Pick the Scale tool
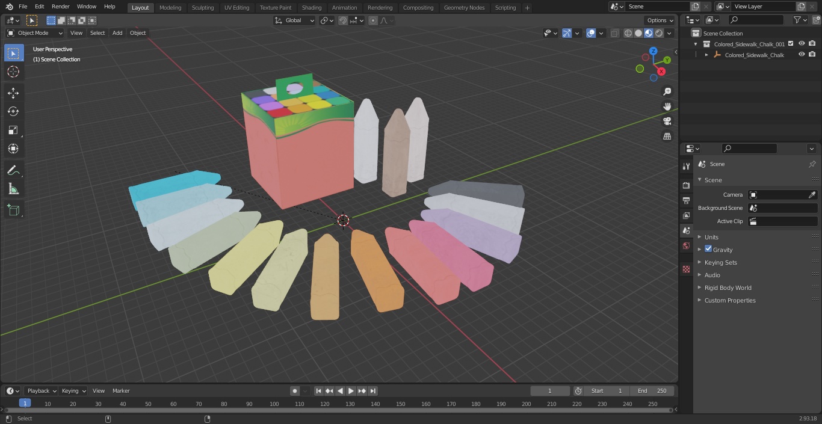 pos(13,130)
